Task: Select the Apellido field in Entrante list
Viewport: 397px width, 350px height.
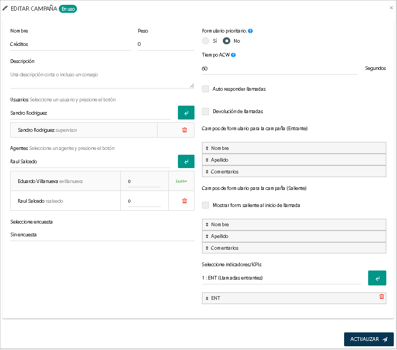Action: (294, 160)
